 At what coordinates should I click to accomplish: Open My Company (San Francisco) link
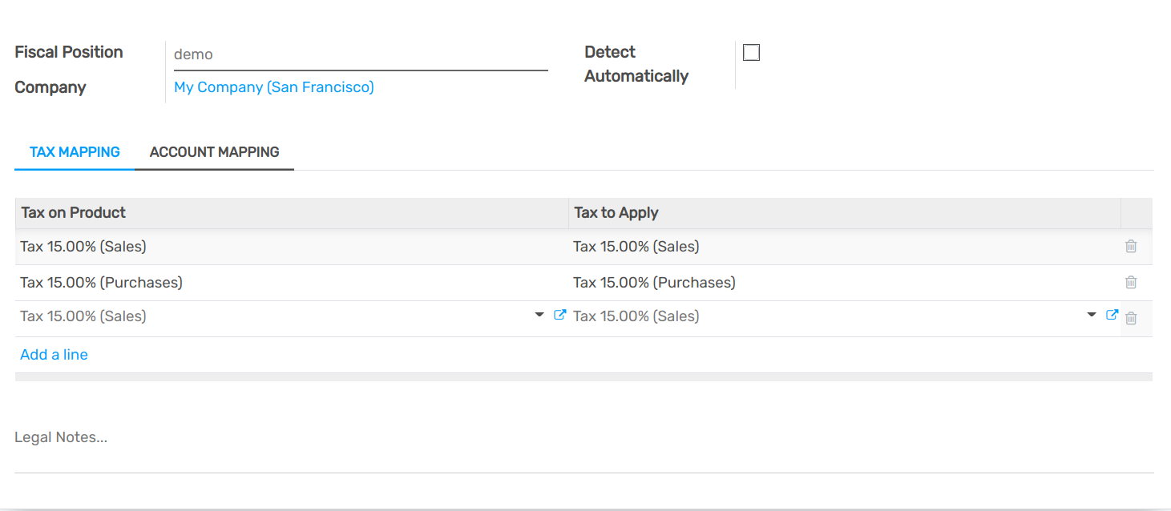point(273,87)
